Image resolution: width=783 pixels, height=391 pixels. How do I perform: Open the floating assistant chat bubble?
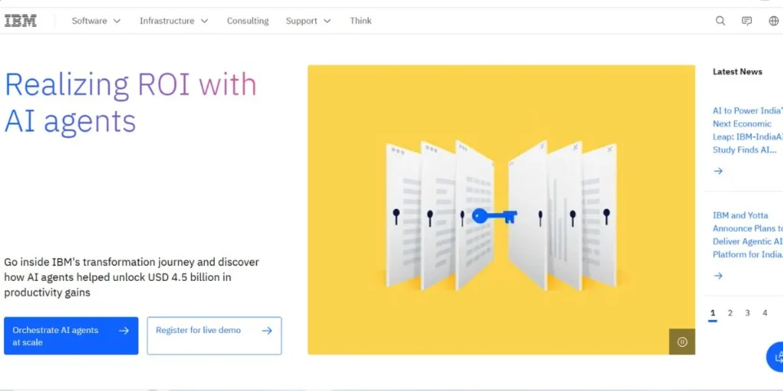[x=775, y=357]
